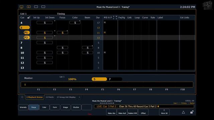This screenshot has width=214, height=120.
Task: Click the Rate column header
Action: (153, 18)
